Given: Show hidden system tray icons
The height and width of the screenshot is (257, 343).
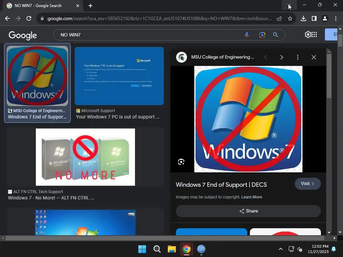Looking at the screenshot, I should click(x=281, y=249).
